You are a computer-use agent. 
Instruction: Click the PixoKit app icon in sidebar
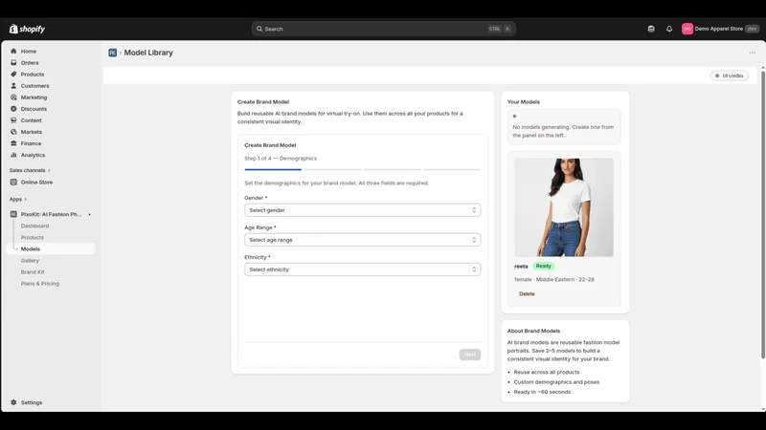click(13, 214)
